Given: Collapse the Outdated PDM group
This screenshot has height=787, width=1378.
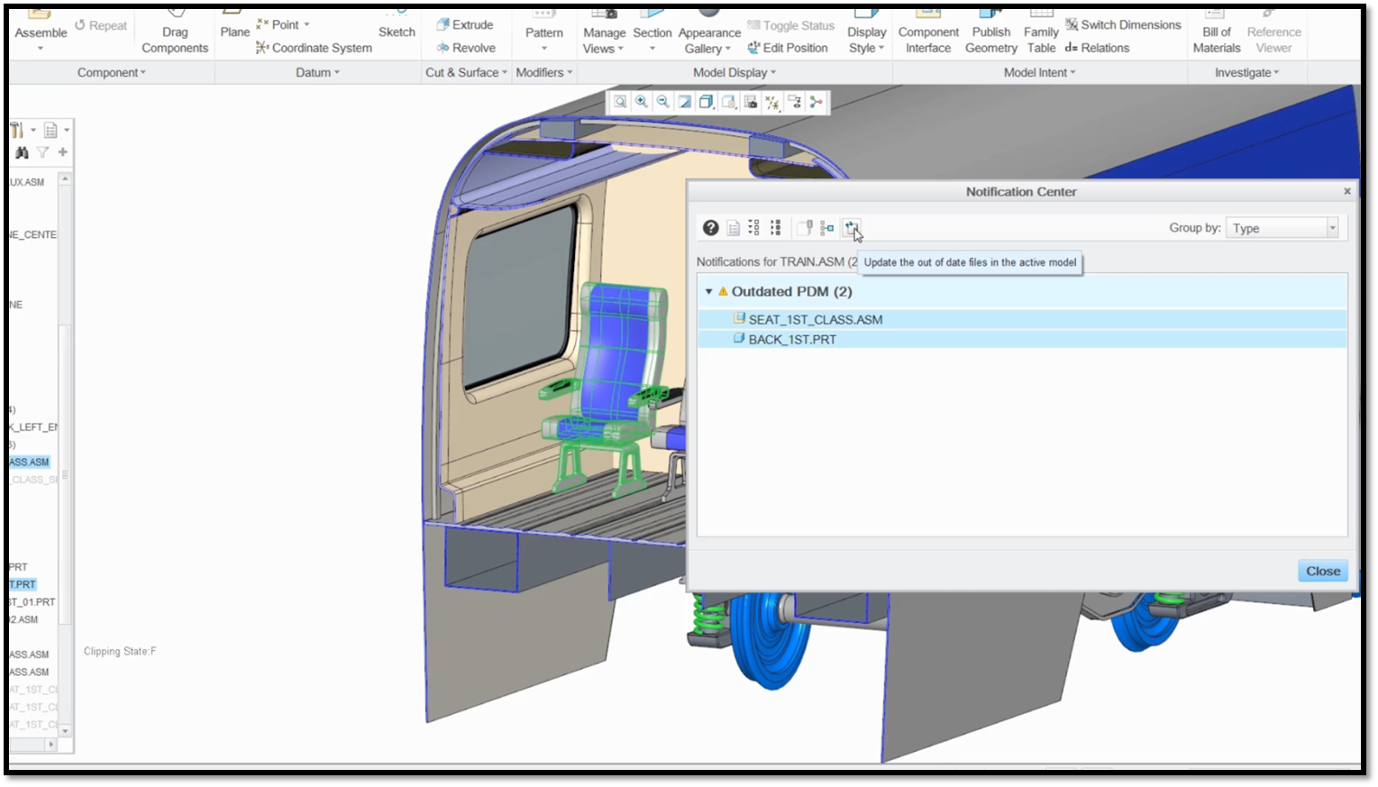Looking at the screenshot, I should [709, 291].
